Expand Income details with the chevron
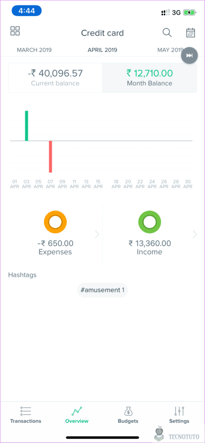The width and height of the screenshot is (205, 443). [194, 234]
